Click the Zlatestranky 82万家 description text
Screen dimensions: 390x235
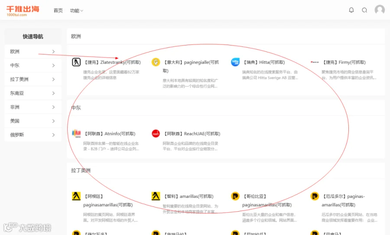click(111, 75)
